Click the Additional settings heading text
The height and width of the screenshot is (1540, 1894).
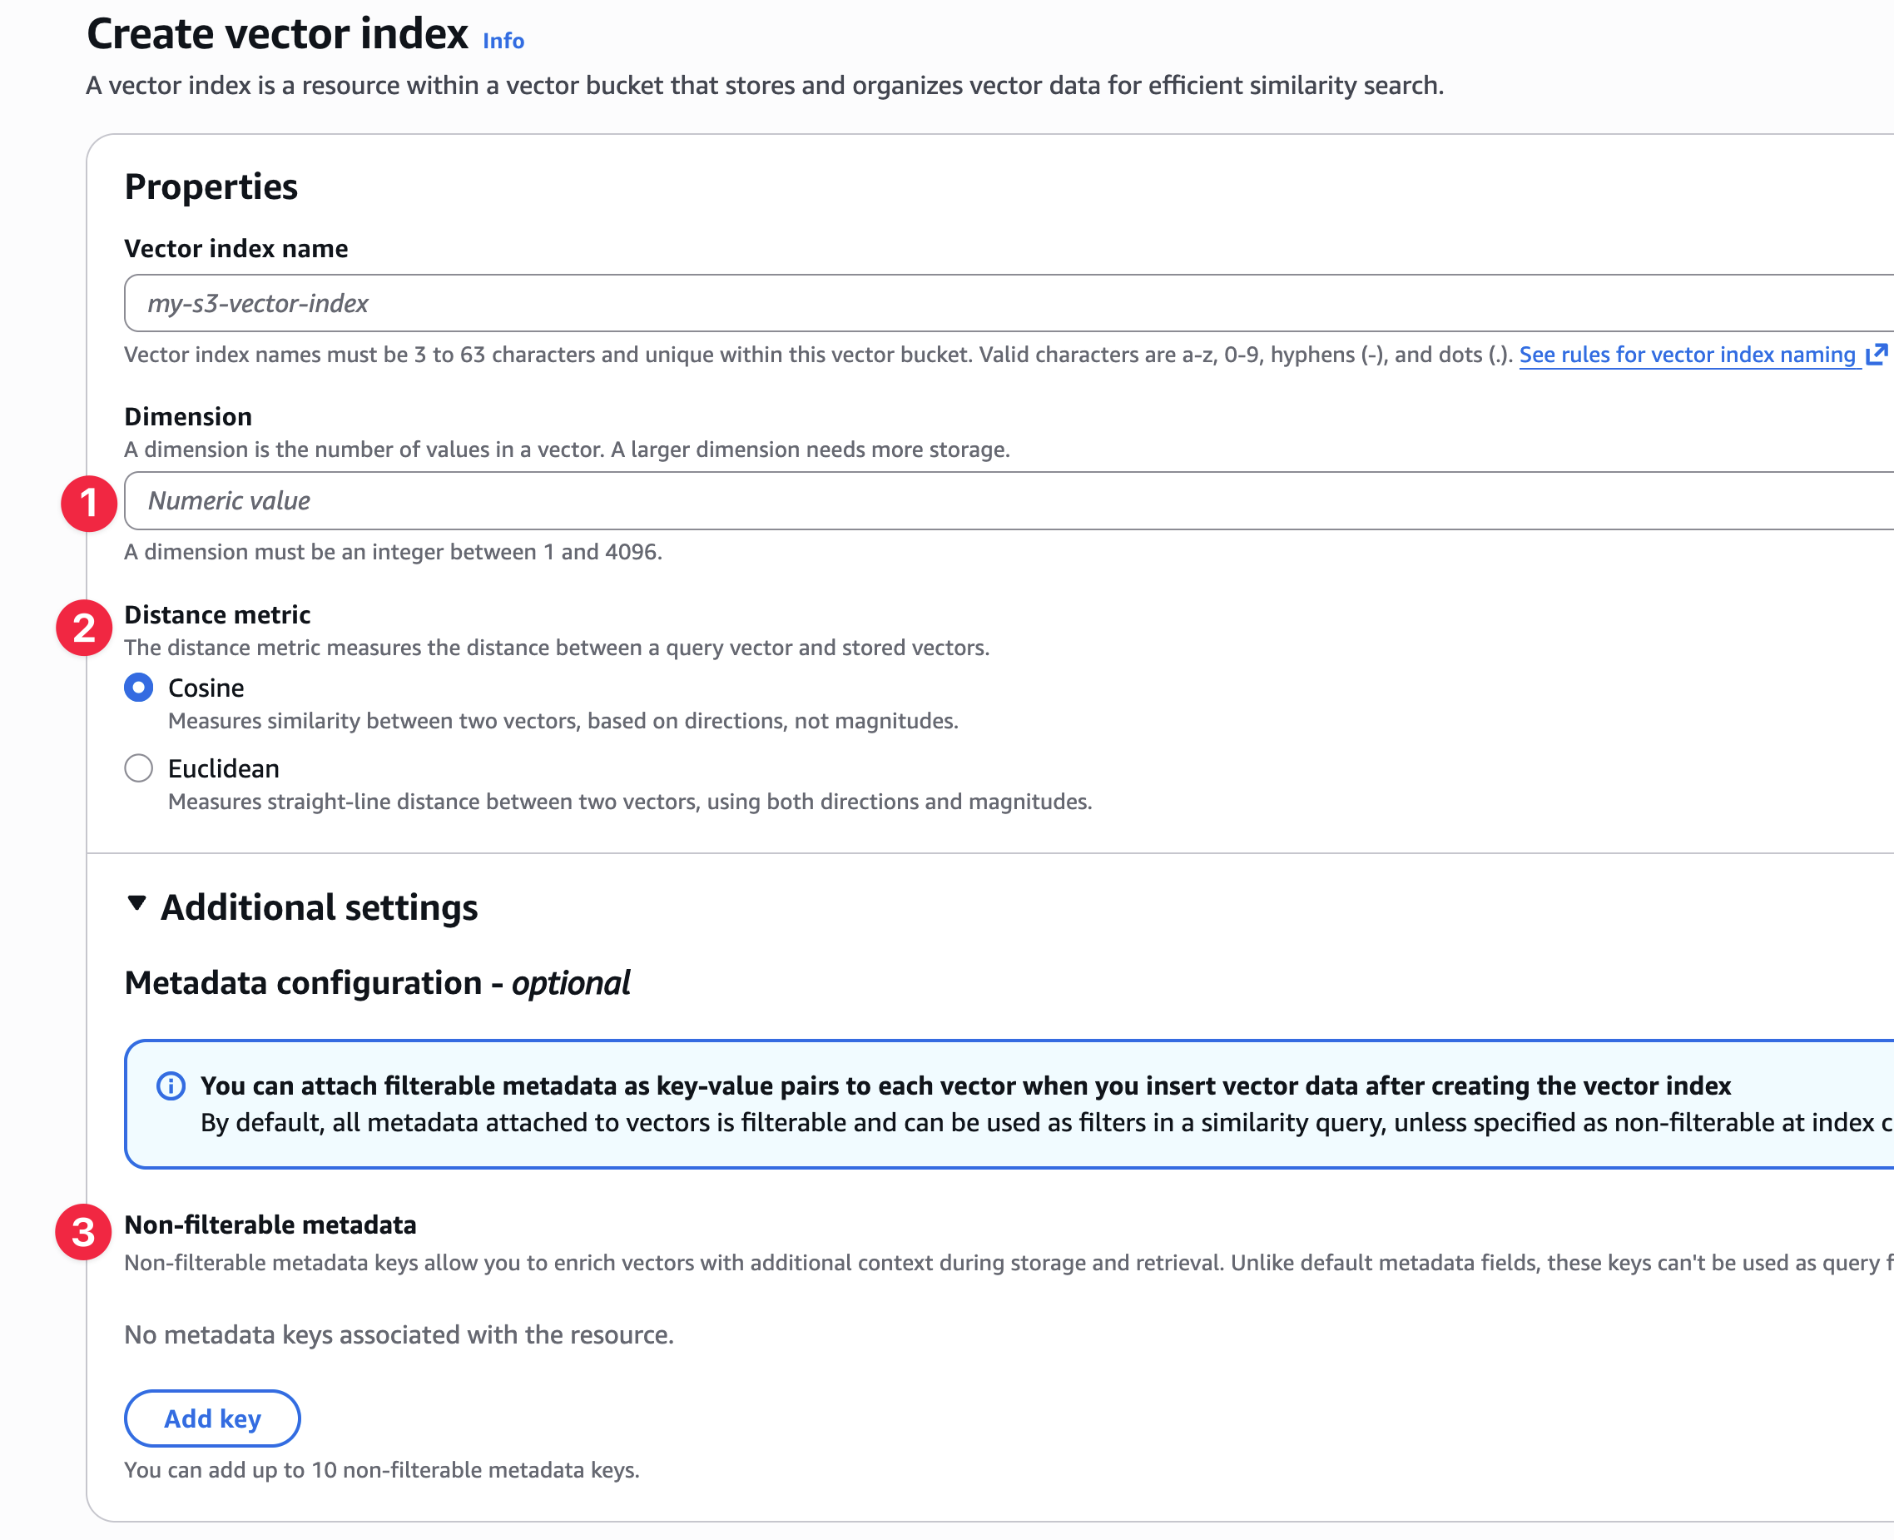[x=320, y=907]
